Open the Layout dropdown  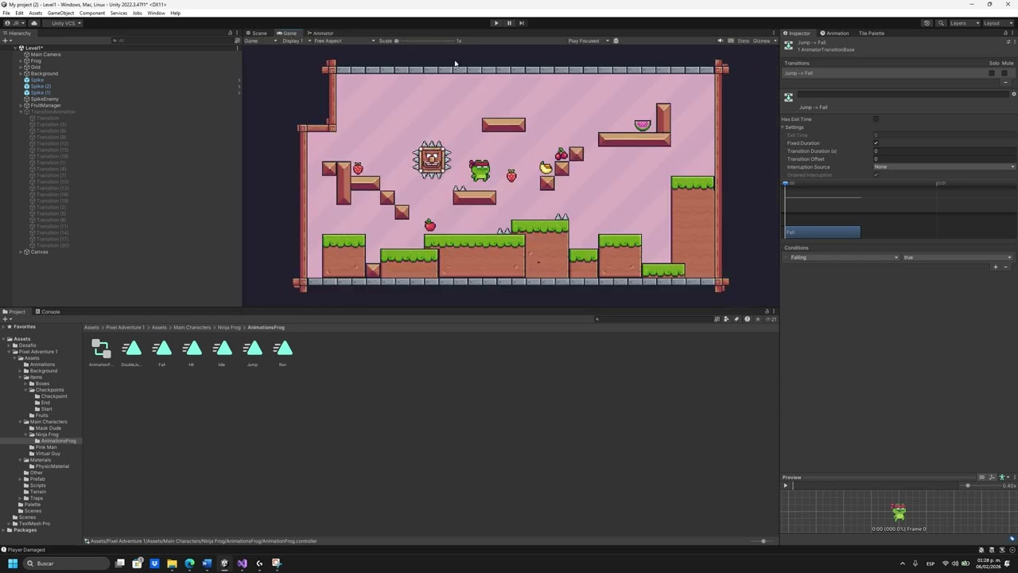click(997, 23)
